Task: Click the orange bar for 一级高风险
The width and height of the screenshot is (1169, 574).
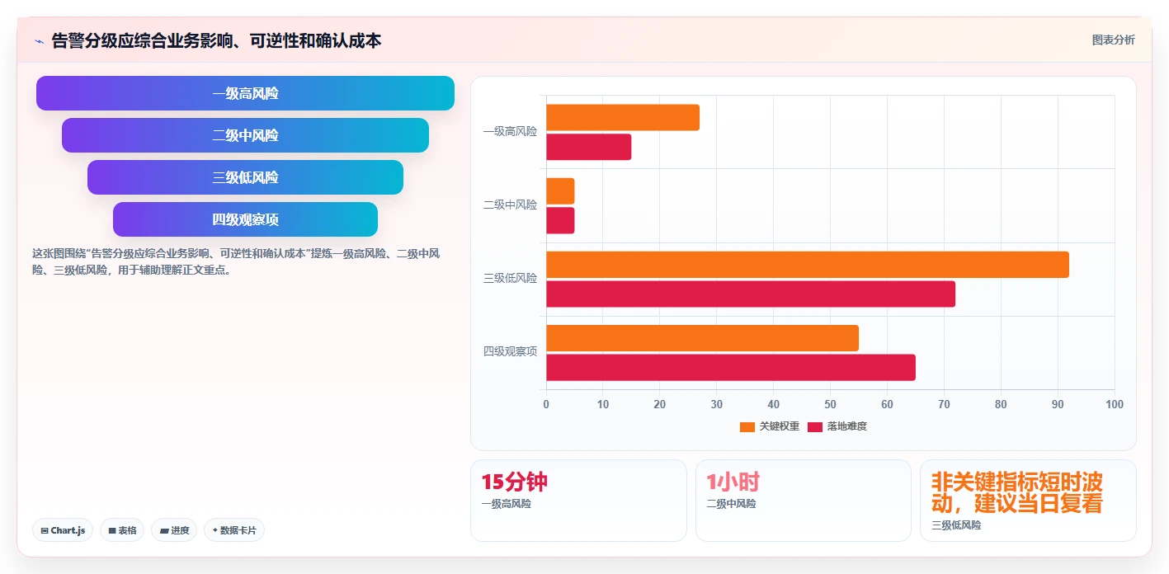Action: point(623,117)
